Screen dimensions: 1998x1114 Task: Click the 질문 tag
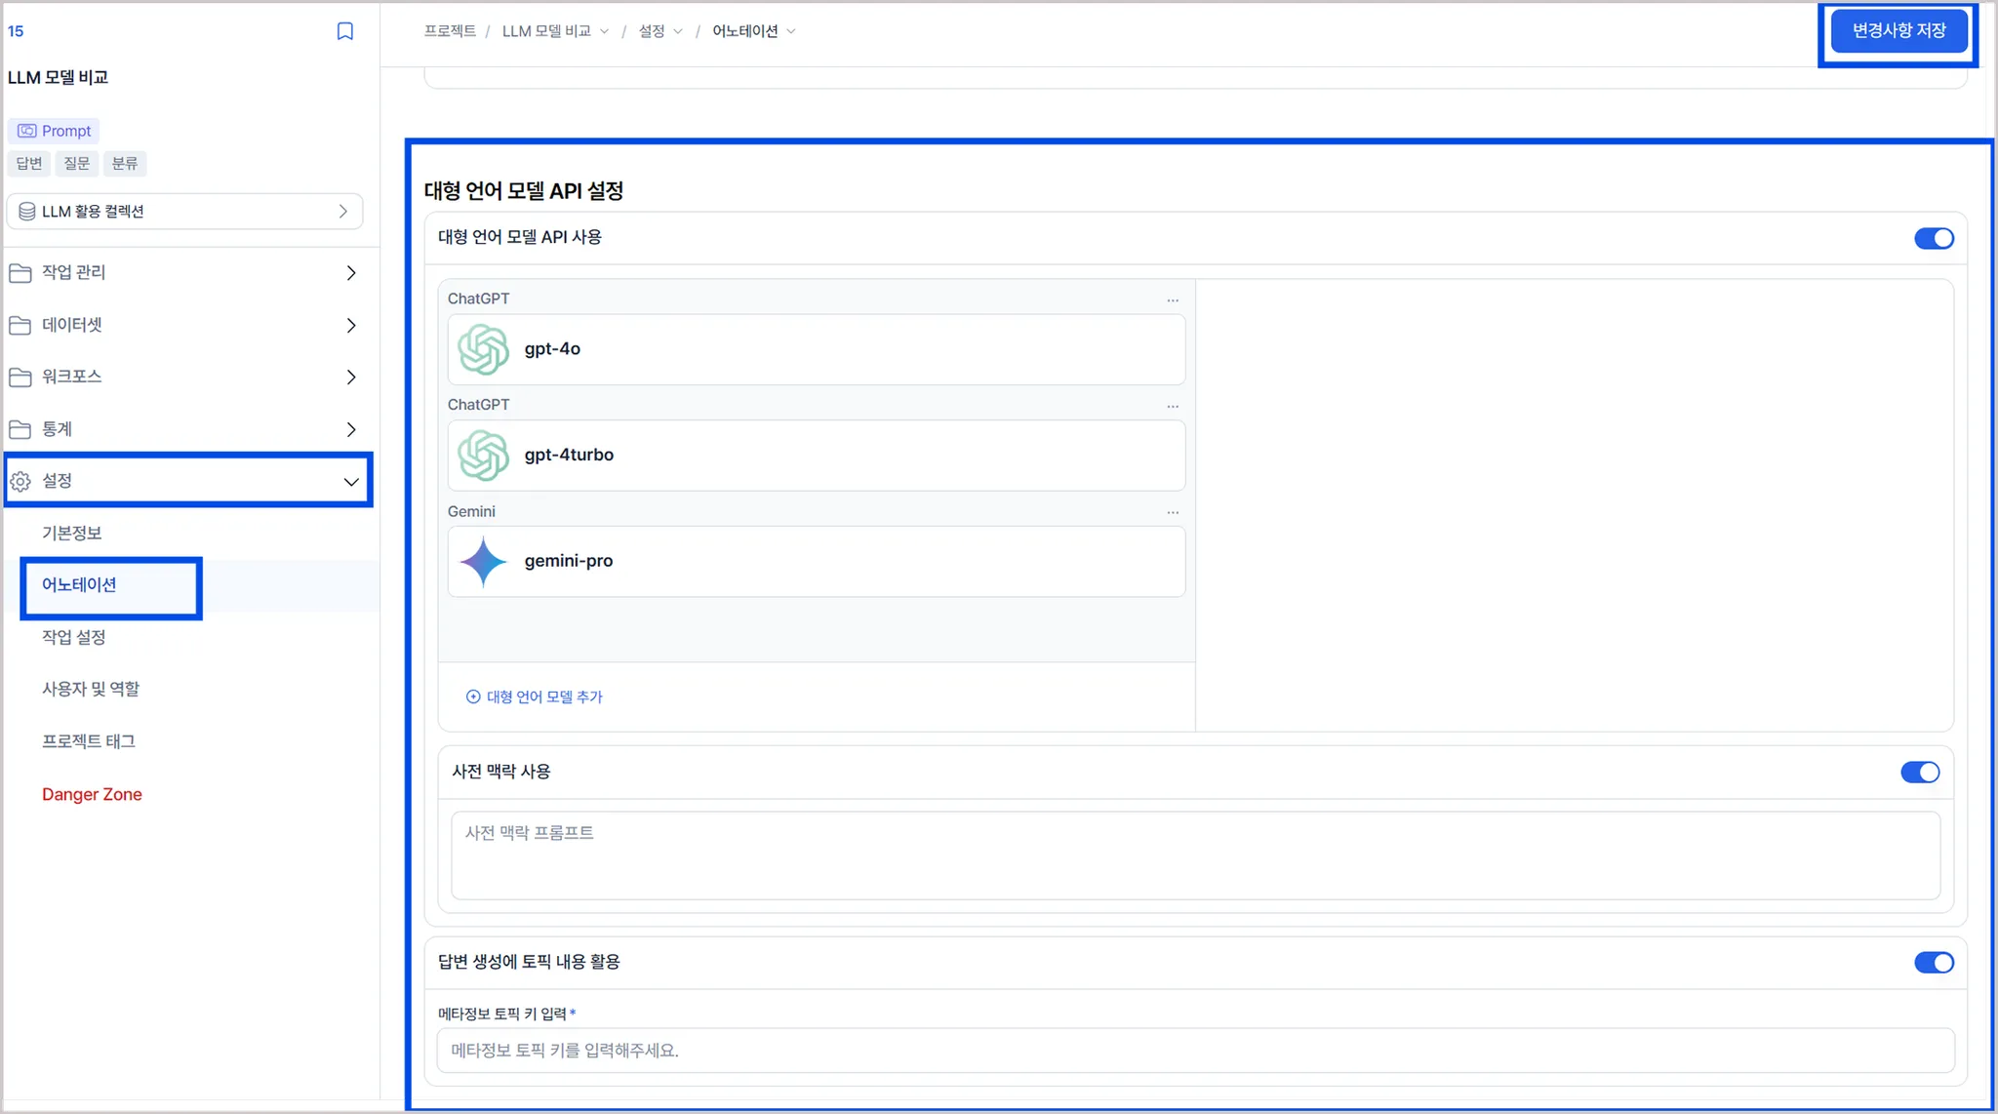(77, 163)
